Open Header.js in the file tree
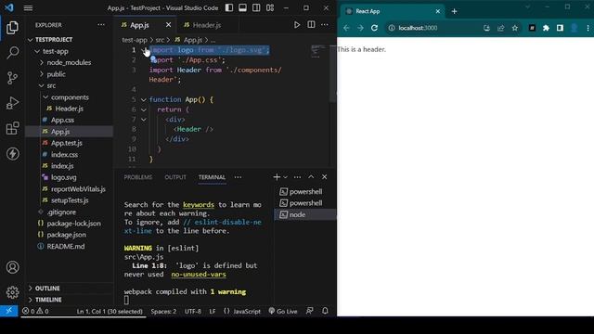This screenshot has height=334, width=594. click(x=70, y=109)
